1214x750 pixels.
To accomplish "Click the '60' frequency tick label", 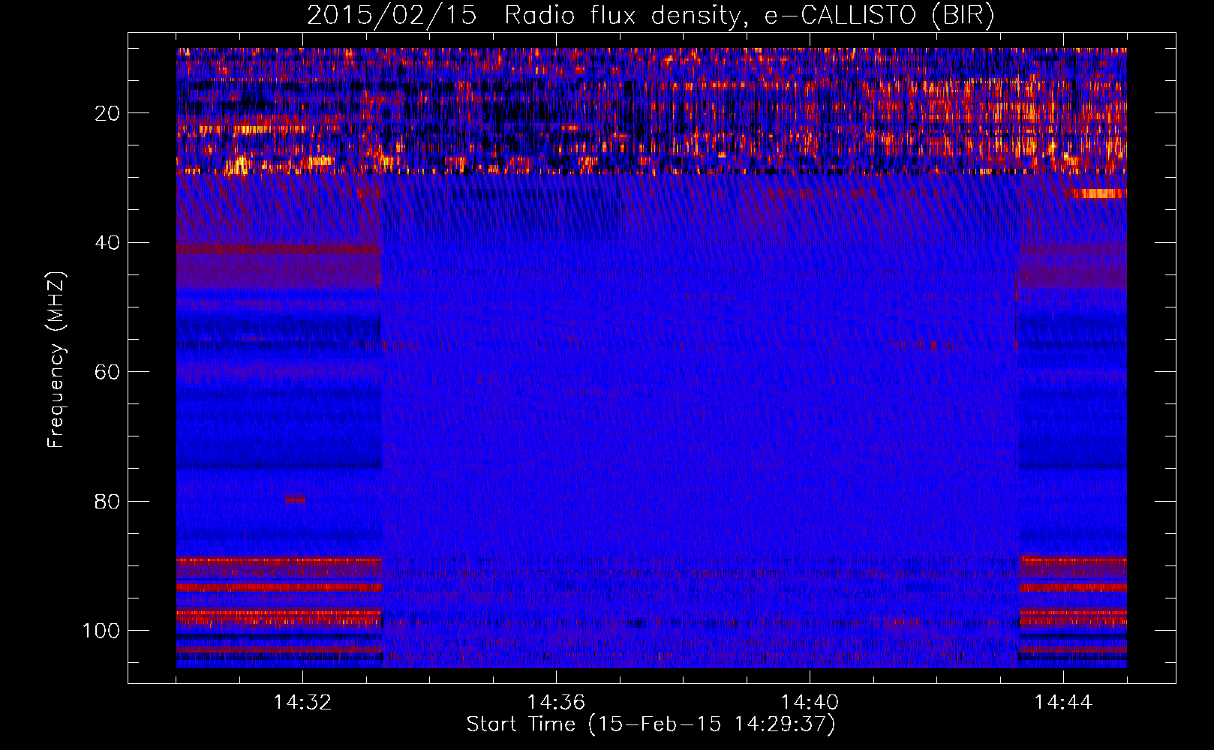I will click(107, 372).
